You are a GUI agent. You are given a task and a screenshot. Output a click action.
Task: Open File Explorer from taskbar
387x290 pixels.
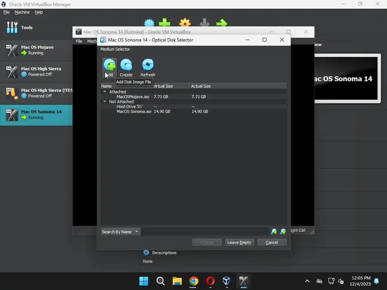click(x=177, y=281)
